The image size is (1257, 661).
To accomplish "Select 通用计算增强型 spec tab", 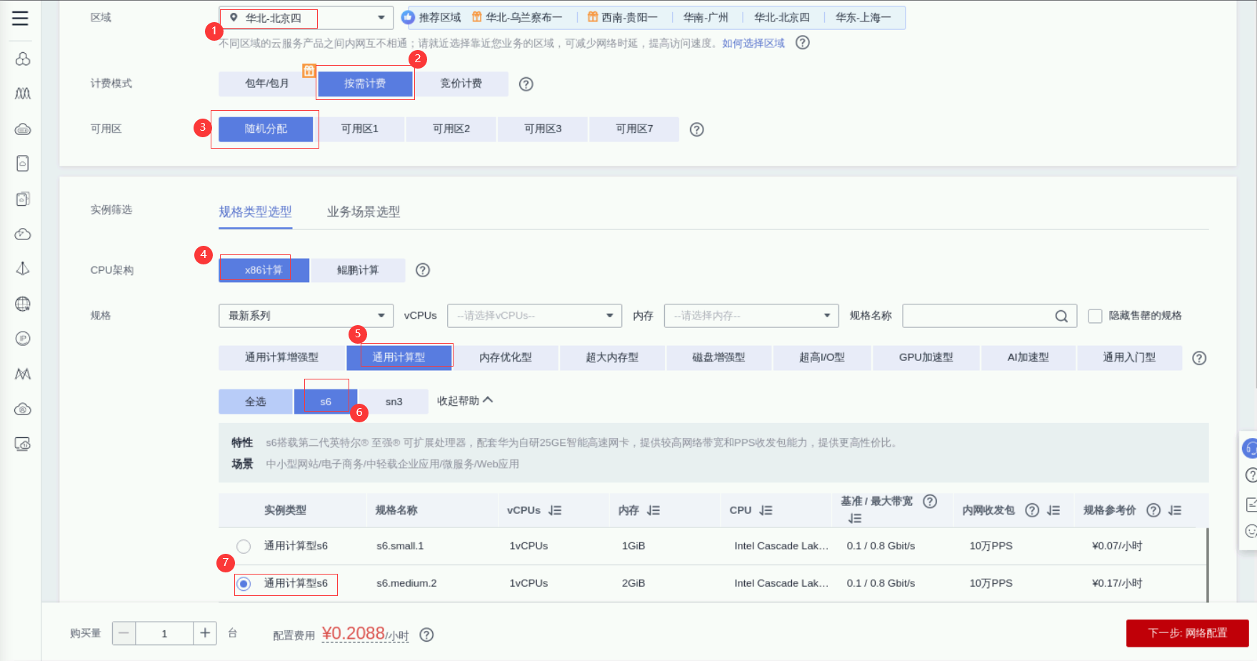I will pyautogui.click(x=281, y=357).
